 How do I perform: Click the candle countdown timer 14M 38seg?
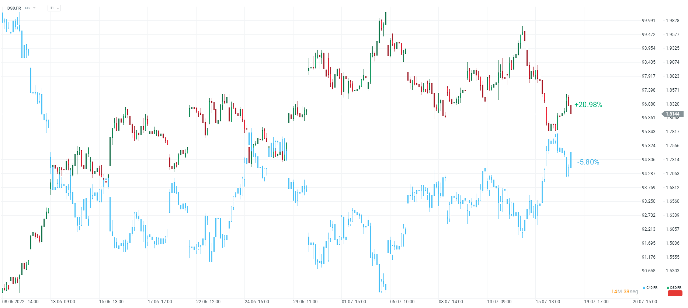click(x=625, y=291)
